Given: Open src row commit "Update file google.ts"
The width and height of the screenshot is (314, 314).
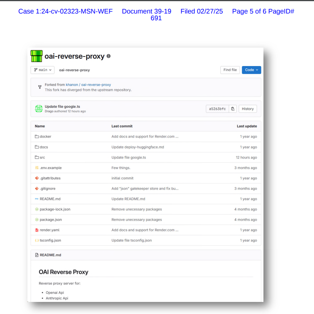Looking at the screenshot, I should tap(129, 157).
